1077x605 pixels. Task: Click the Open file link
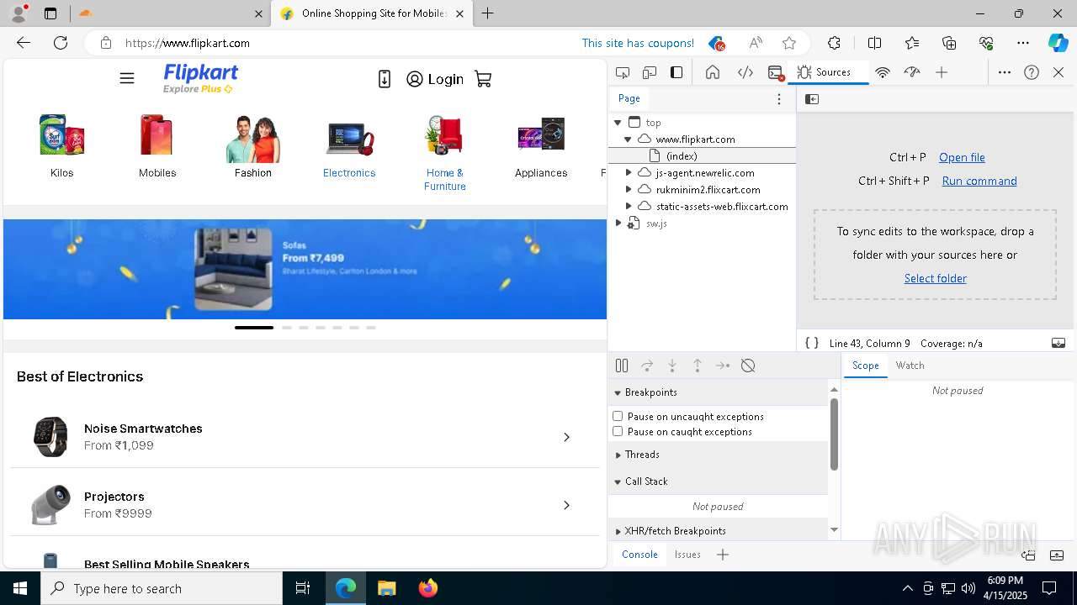[x=962, y=157]
